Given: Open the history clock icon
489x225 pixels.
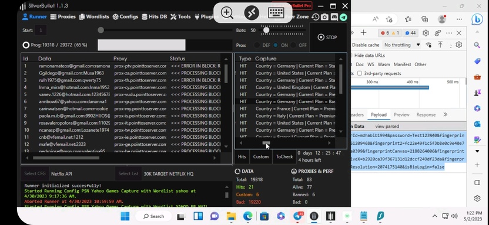Looking at the screenshot, I should tap(315, 17).
